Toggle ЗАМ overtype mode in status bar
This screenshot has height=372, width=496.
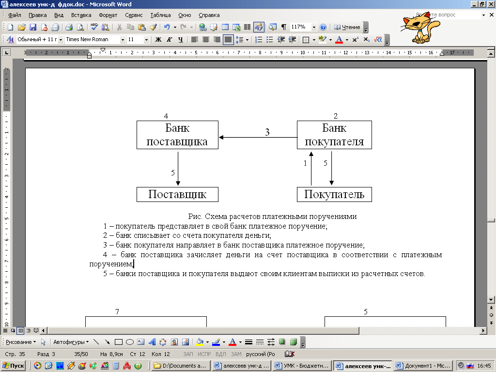coord(236,354)
